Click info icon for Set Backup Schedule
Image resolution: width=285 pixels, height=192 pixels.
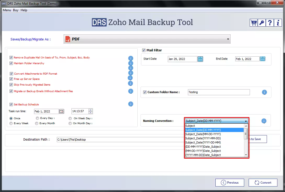(131, 104)
